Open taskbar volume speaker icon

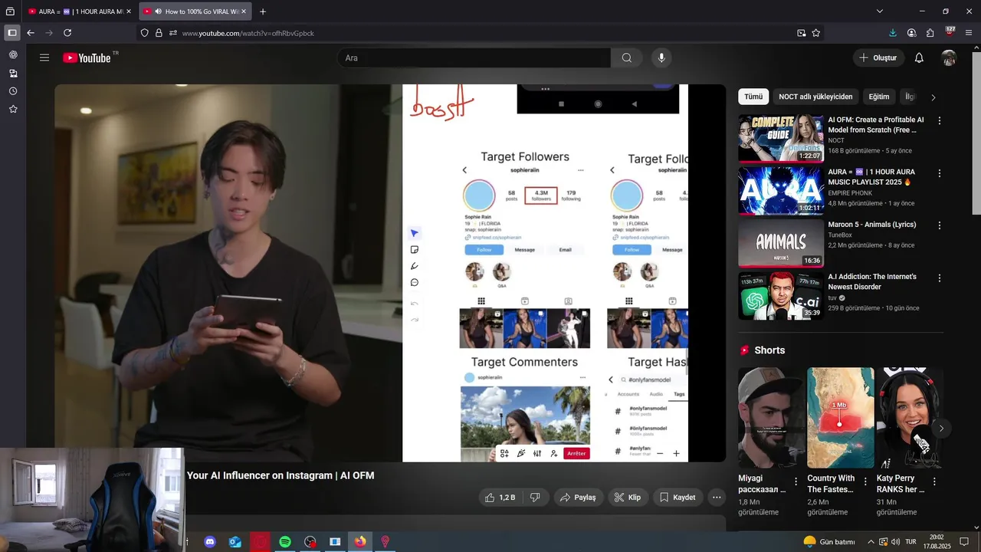pos(897,542)
